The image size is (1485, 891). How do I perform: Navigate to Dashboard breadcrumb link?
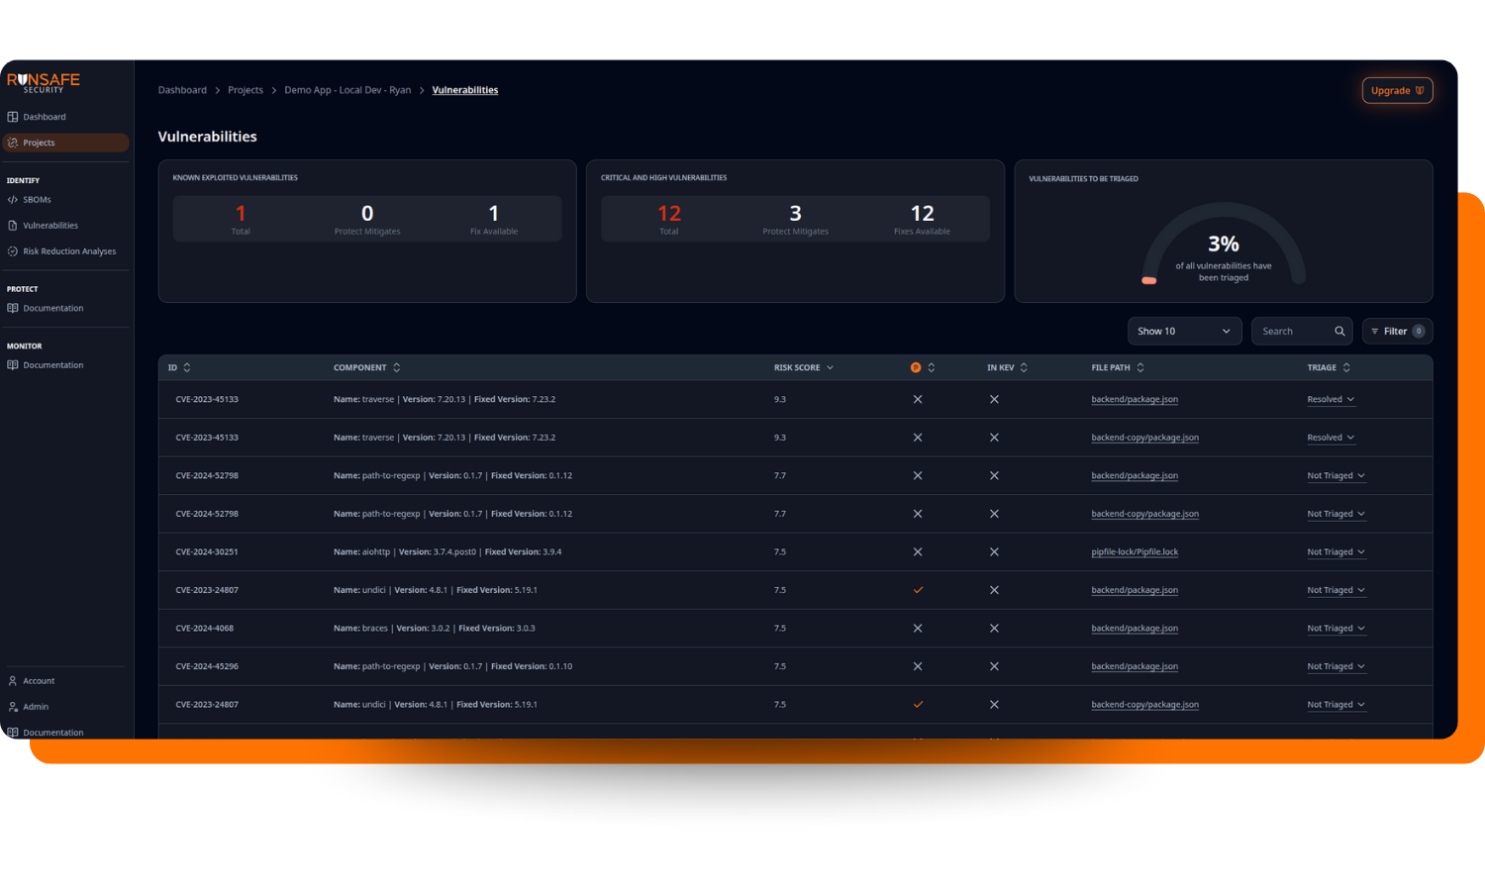pos(182,89)
